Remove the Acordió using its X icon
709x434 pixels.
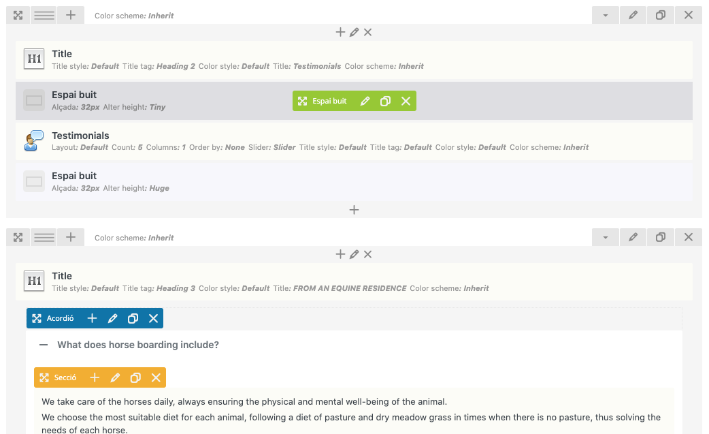(x=154, y=318)
